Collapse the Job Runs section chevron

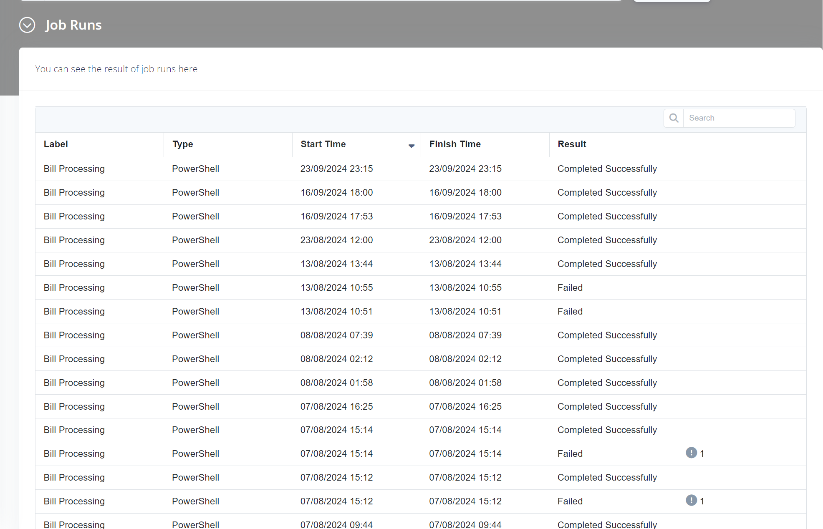click(27, 25)
